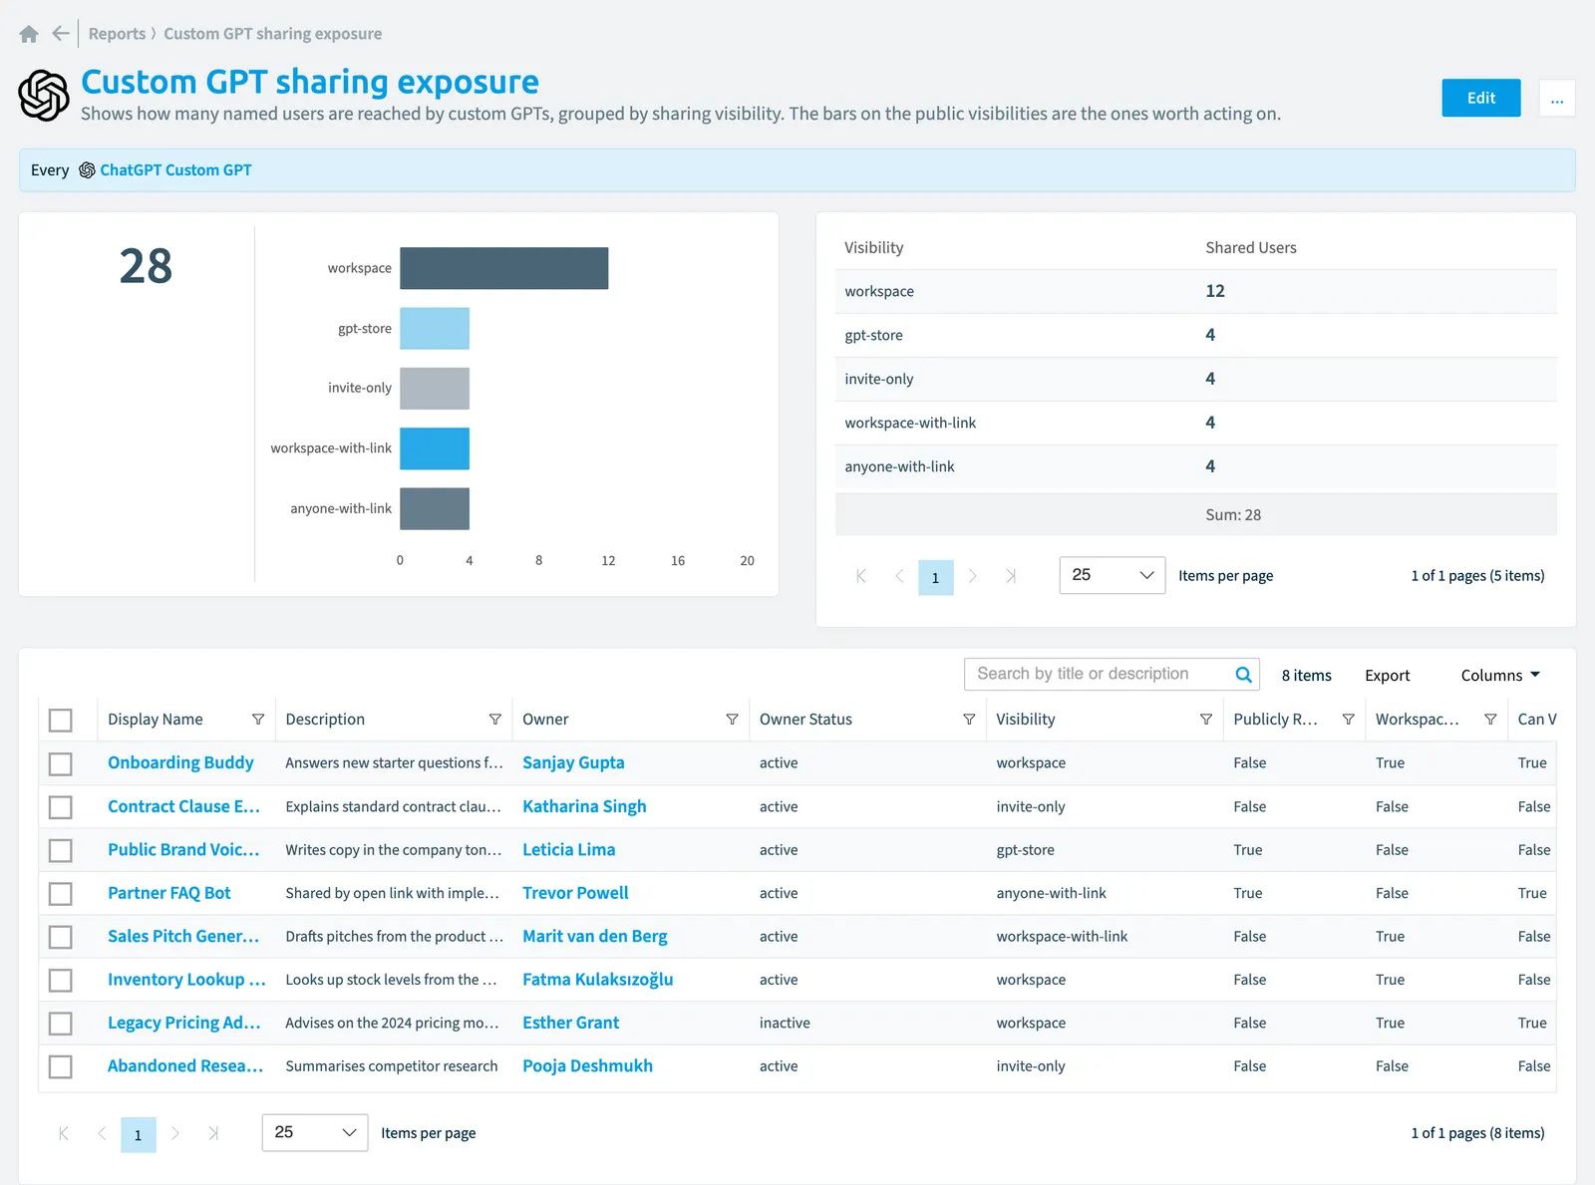The height and width of the screenshot is (1185, 1595).
Task: Select page 1 in GPT list pager
Action: tap(139, 1134)
